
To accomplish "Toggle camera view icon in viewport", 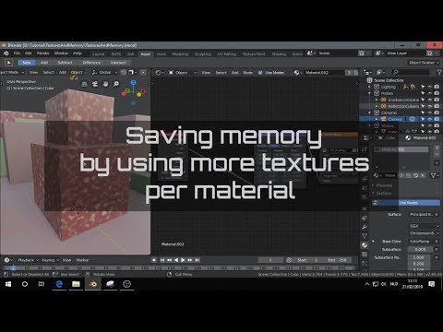I will [95, 84].
